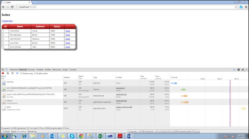The image size is (249, 139).
Task: Open the Windows Start button
Action: click(5, 136)
